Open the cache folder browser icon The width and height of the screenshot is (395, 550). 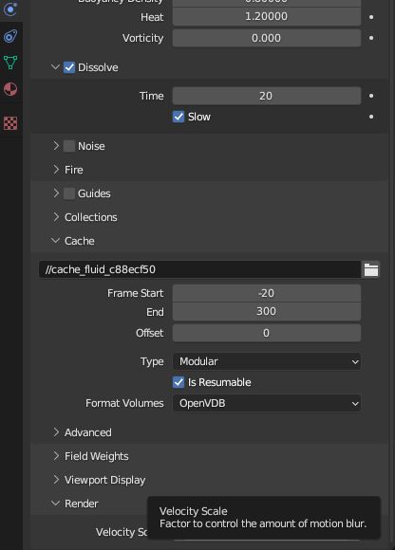tap(371, 269)
